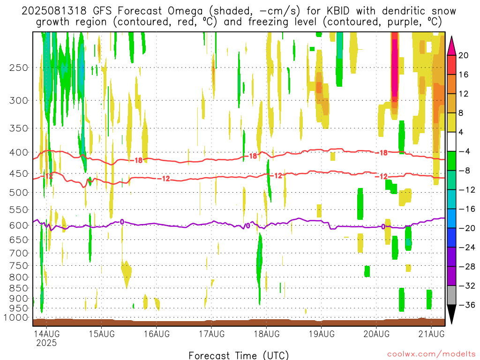The height and width of the screenshot is (360, 480).
Task: Click the red -12 contour label near 20AUG
Action: click(x=382, y=177)
